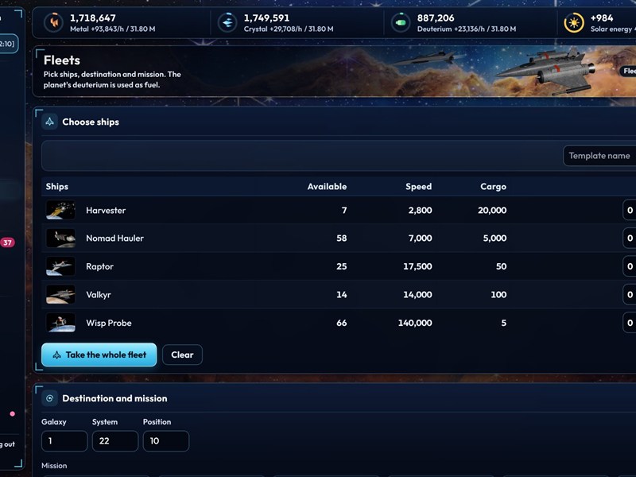Click the Choose ships section icon
636x477 pixels.
click(50, 122)
